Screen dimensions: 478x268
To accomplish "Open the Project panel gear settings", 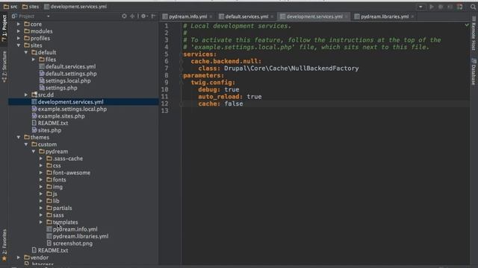I will [143, 16].
